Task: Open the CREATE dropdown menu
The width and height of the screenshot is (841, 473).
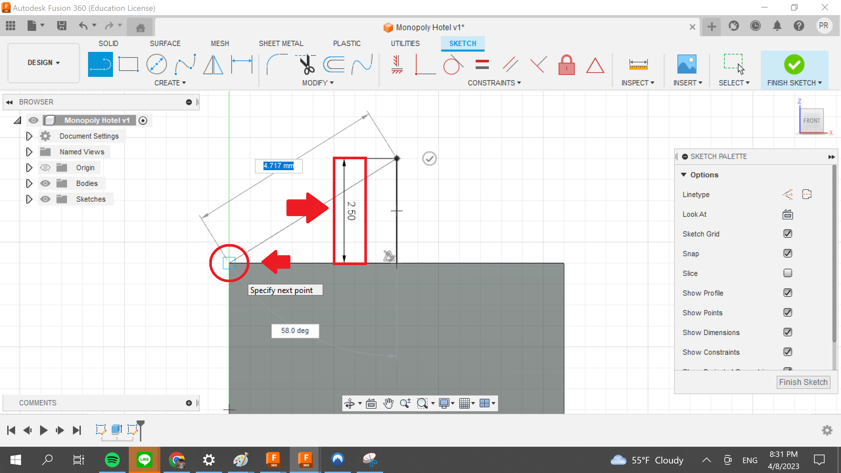Action: point(170,83)
